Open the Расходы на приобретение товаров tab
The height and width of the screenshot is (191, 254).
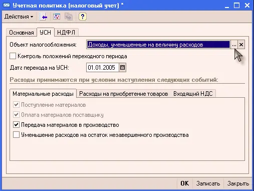[124, 94]
